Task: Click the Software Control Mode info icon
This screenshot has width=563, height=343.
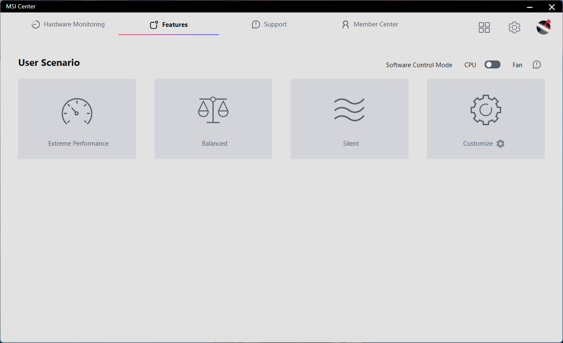Action: (x=536, y=65)
